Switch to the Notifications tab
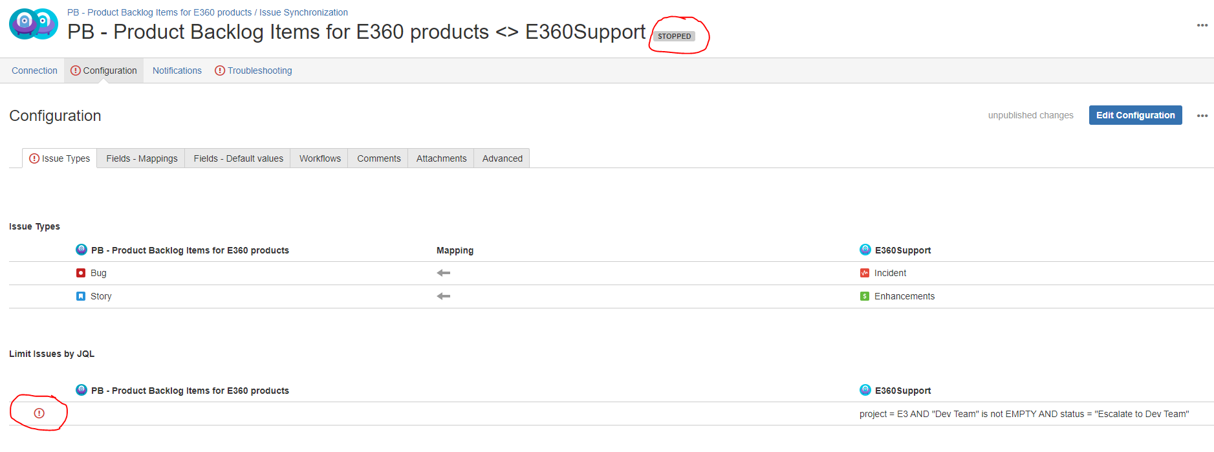 coord(177,70)
